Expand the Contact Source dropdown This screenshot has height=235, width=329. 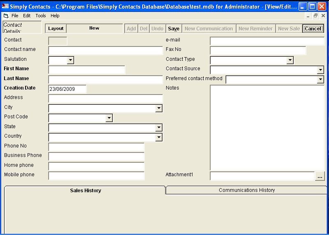320,70
